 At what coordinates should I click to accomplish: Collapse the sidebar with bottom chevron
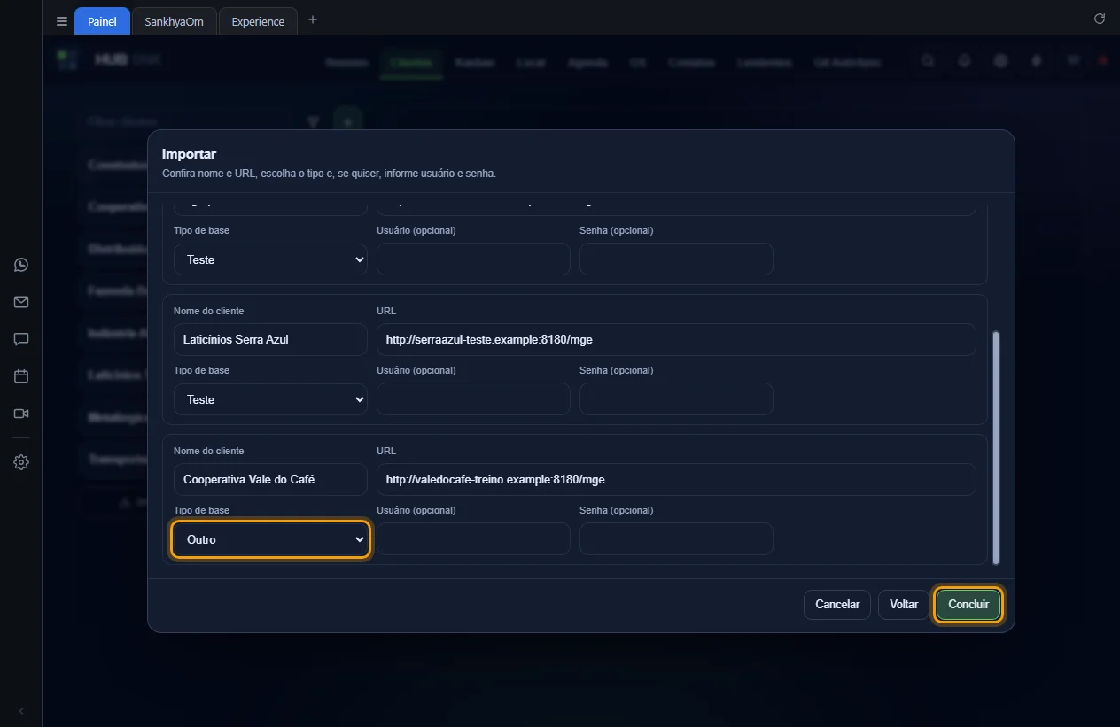tap(21, 711)
